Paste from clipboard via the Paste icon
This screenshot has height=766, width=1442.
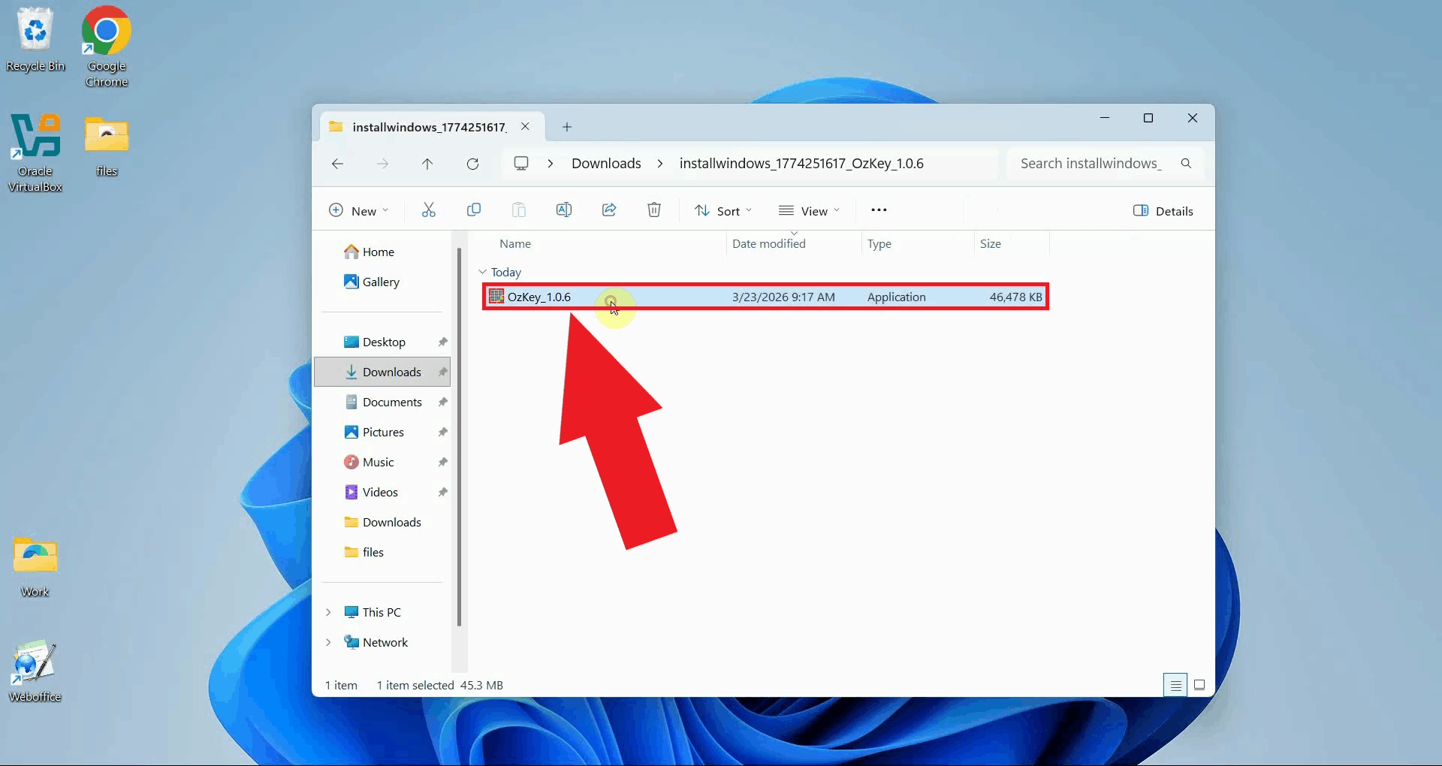click(x=519, y=210)
